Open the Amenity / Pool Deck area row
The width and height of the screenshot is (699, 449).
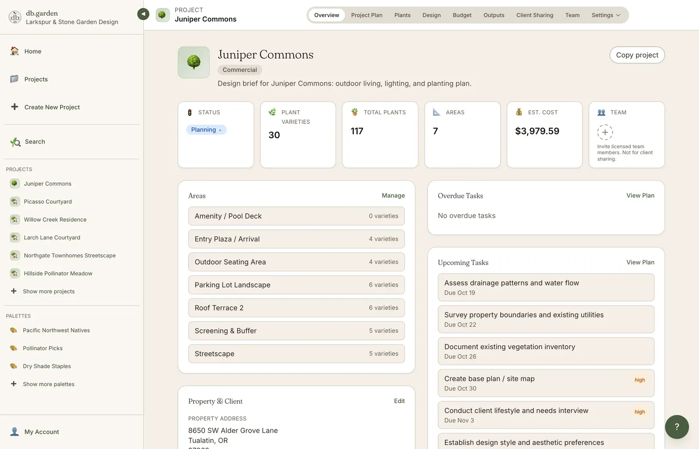point(296,216)
